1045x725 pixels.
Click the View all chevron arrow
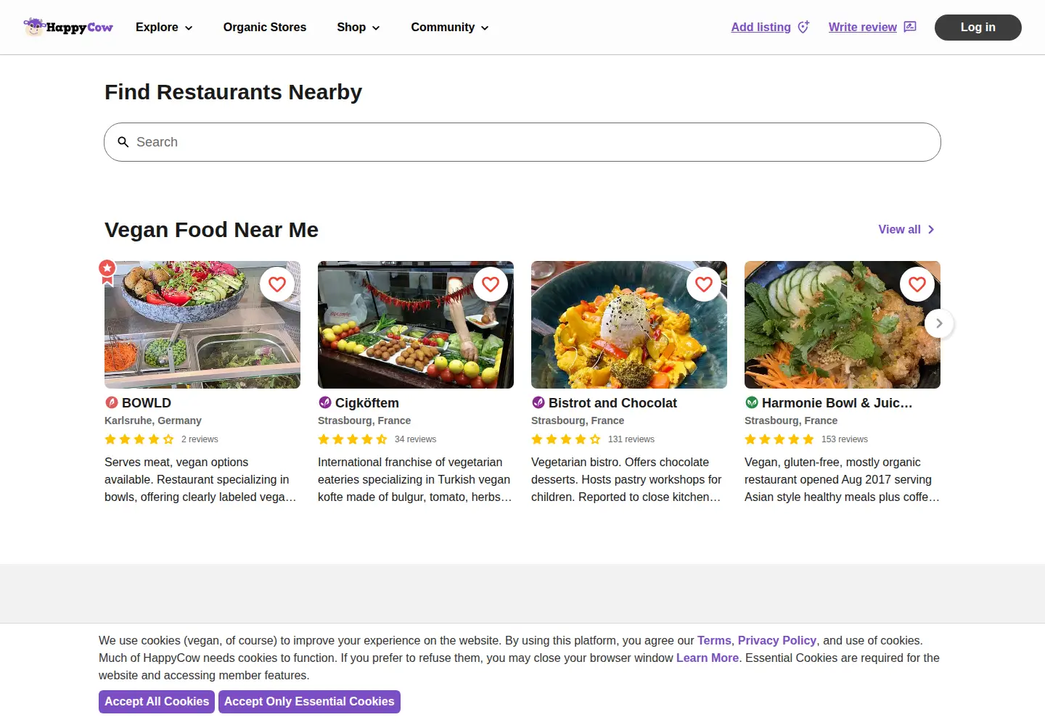(931, 230)
